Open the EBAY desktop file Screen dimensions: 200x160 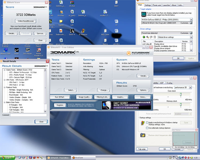pos(116,3)
